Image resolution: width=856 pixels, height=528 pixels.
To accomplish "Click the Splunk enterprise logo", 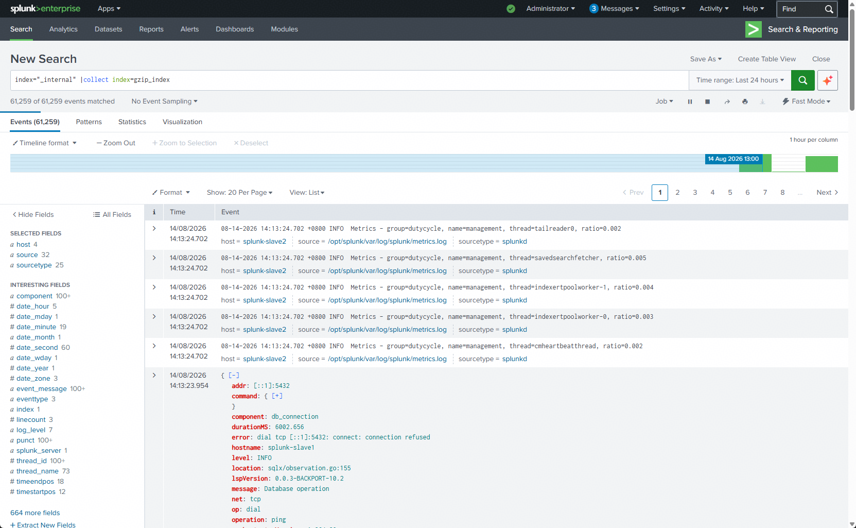I will [x=45, y=9].
